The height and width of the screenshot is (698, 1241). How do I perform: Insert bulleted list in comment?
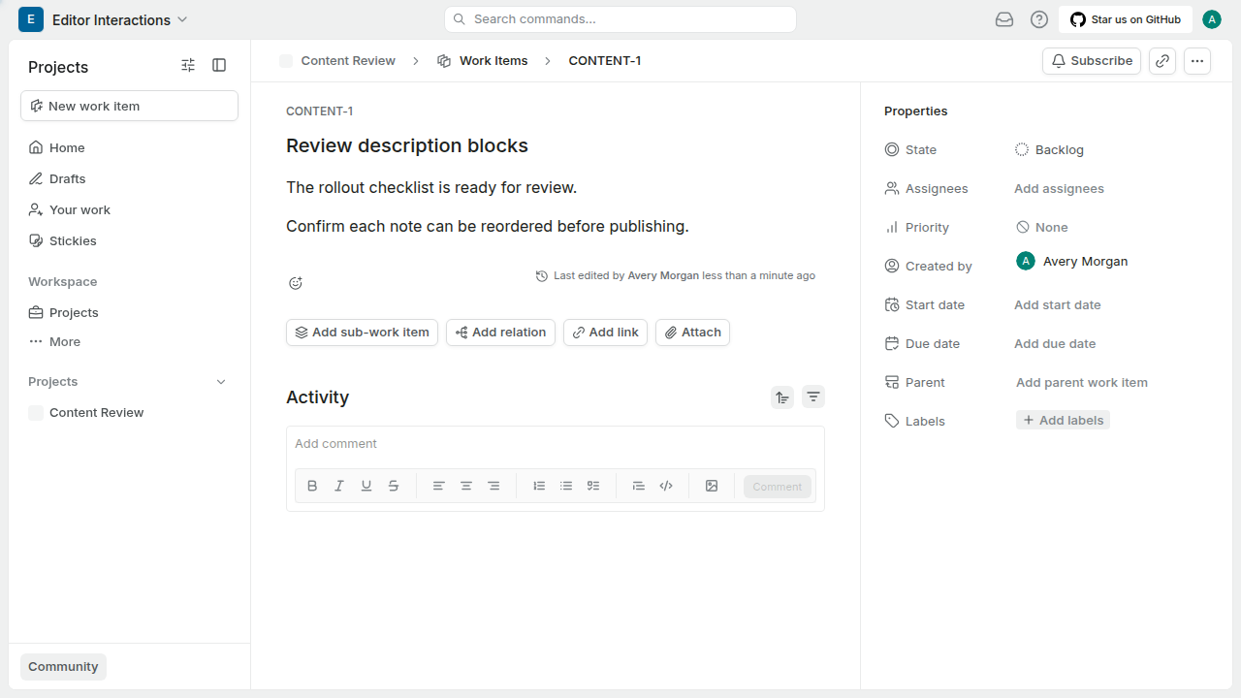(566, 486)
